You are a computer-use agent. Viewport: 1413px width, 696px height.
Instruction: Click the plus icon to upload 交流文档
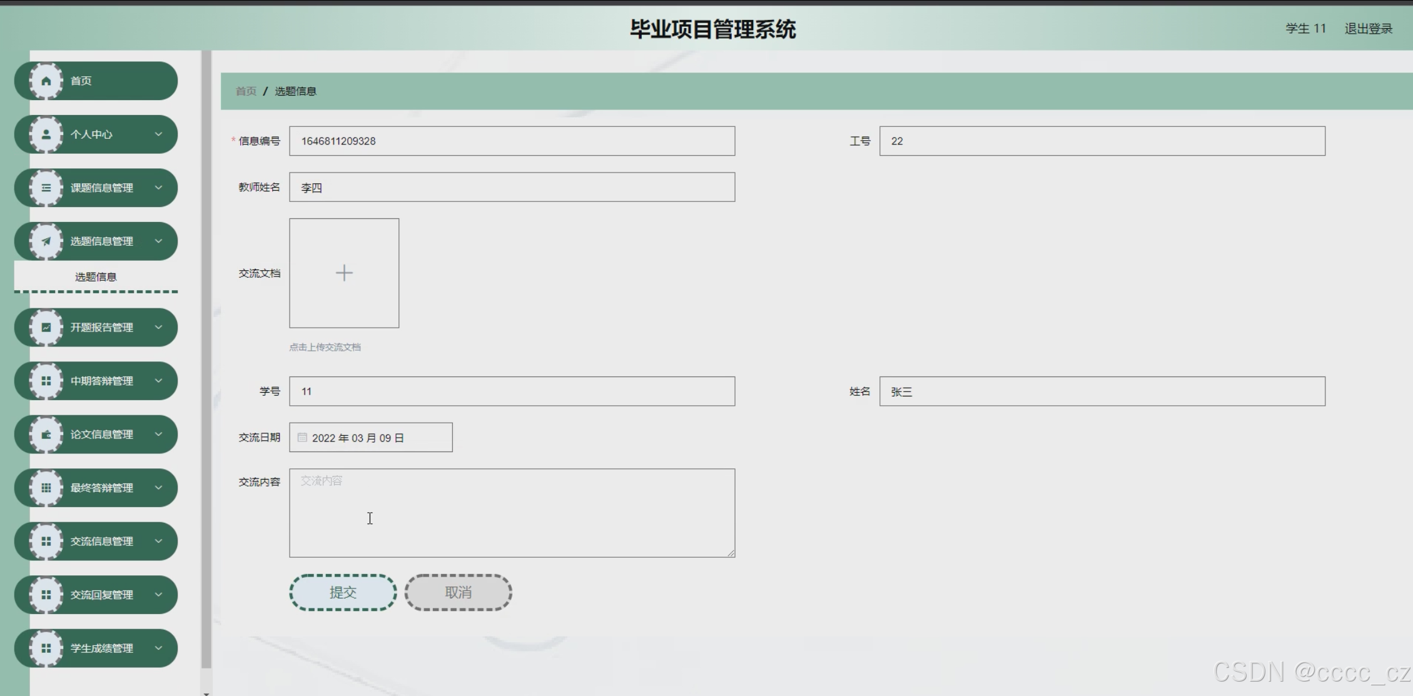click(x=344, y=273)
